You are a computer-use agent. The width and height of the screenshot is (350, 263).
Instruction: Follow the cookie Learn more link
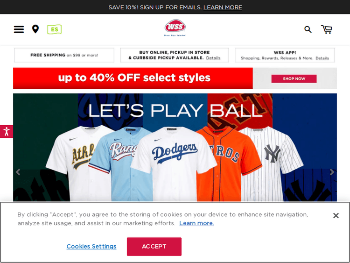[196, 223]
